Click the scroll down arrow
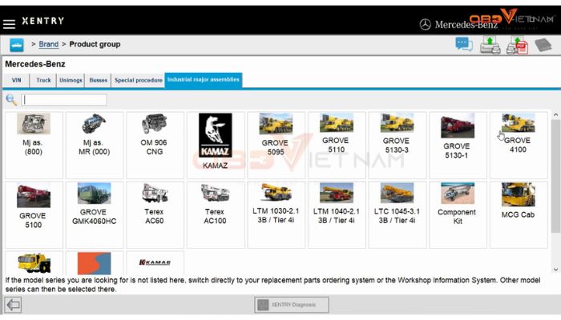The width and height of the screenshot is (561, 320). 555,270
